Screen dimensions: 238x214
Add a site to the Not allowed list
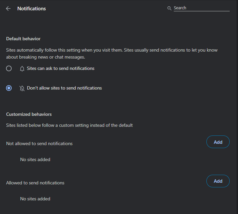218,142
